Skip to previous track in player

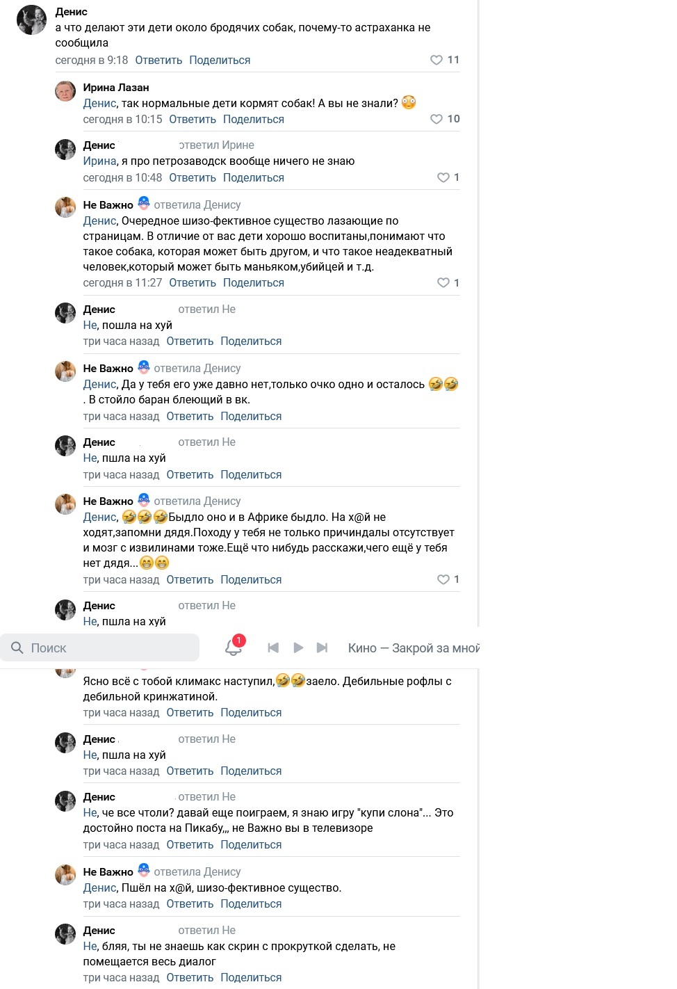tap(273, 648)
